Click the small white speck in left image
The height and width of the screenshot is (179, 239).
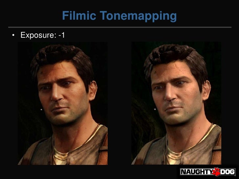pos(41,109)
